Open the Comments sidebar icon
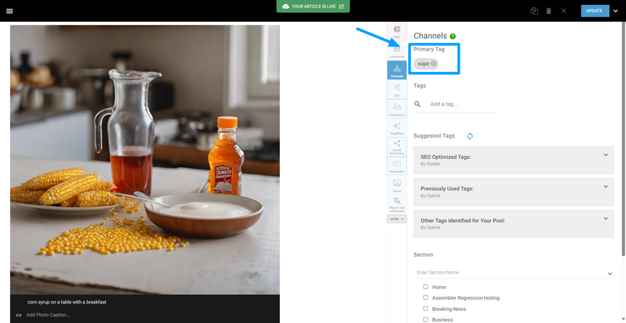This screenshot has height=323, width=626. tap(397, 51)
